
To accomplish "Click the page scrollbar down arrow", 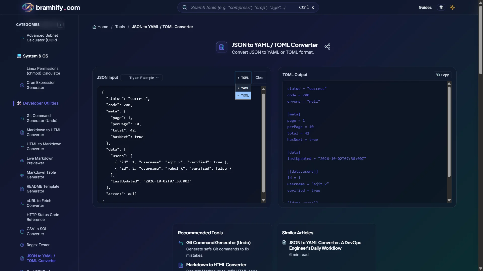I will click(480, 268).
